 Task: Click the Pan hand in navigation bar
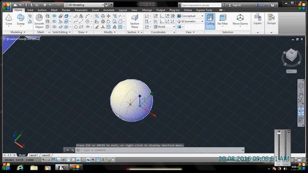[301, 95]
